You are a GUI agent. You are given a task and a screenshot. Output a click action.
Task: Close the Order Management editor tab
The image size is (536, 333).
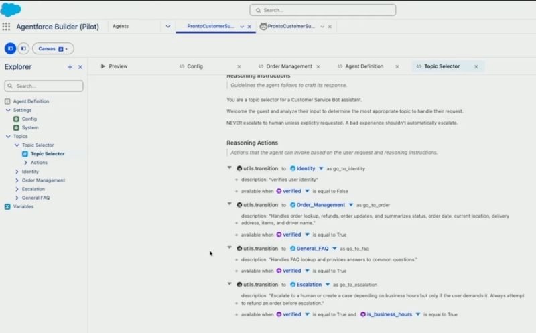(x=318, y=67)
